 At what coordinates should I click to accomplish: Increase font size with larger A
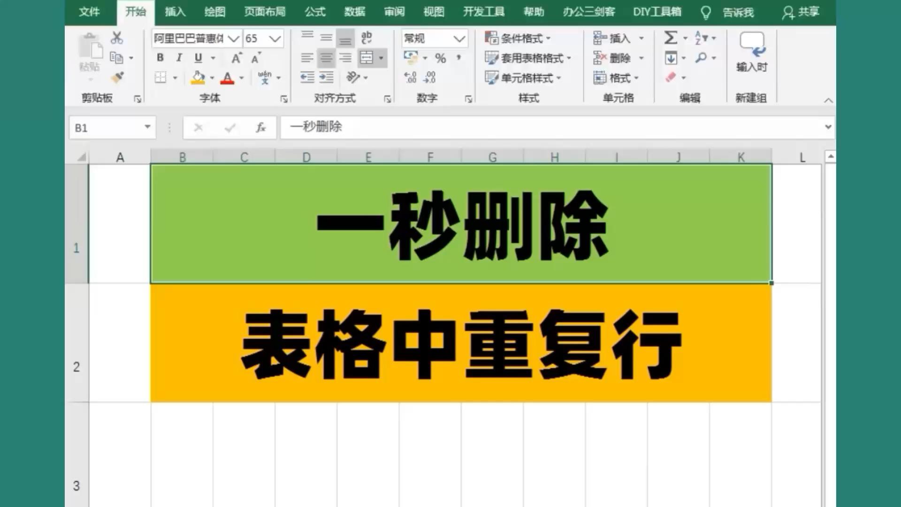(236, 58)
